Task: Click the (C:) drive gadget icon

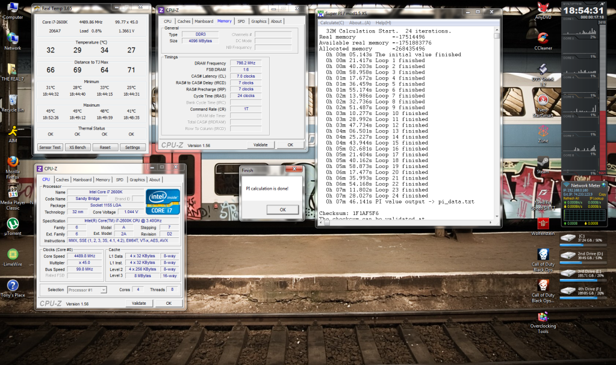Action: pos(568,238)
